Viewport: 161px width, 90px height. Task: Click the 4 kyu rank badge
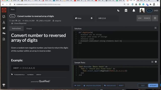point(149,10)
